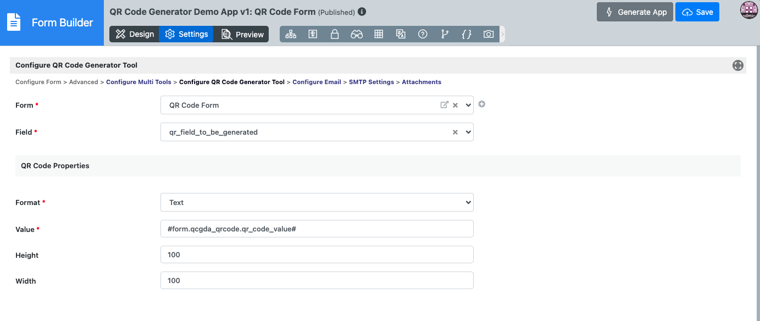Click the Generate App button

[x=635, y=12]
